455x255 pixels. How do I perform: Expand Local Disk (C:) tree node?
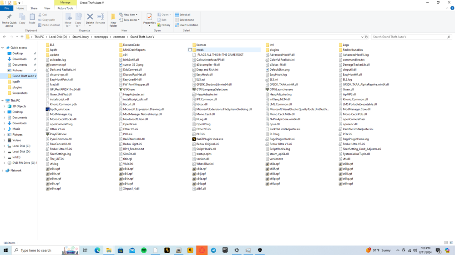[x=5, y=146]
